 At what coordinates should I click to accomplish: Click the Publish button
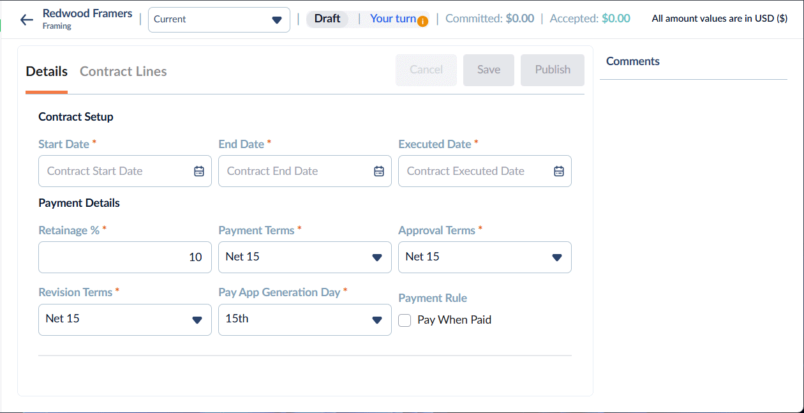(x=553, y=70)
